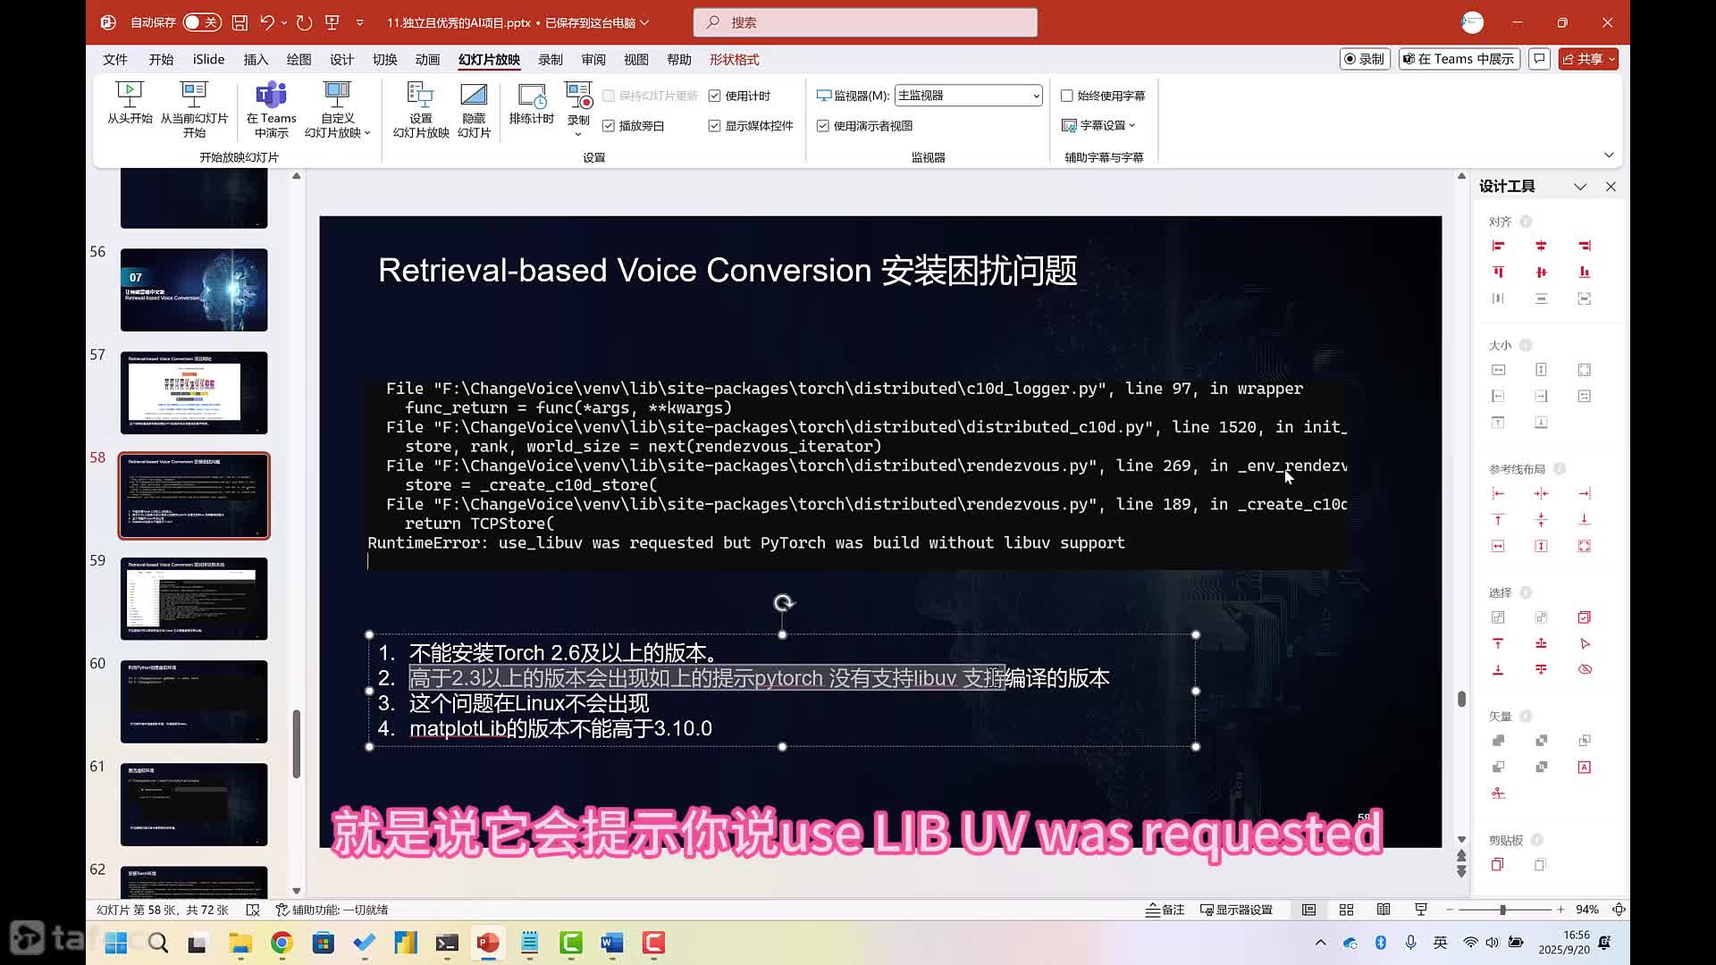
Task: Open Google Chrome from taskbar
Action: pyautogui.click(x=282, y=943)
